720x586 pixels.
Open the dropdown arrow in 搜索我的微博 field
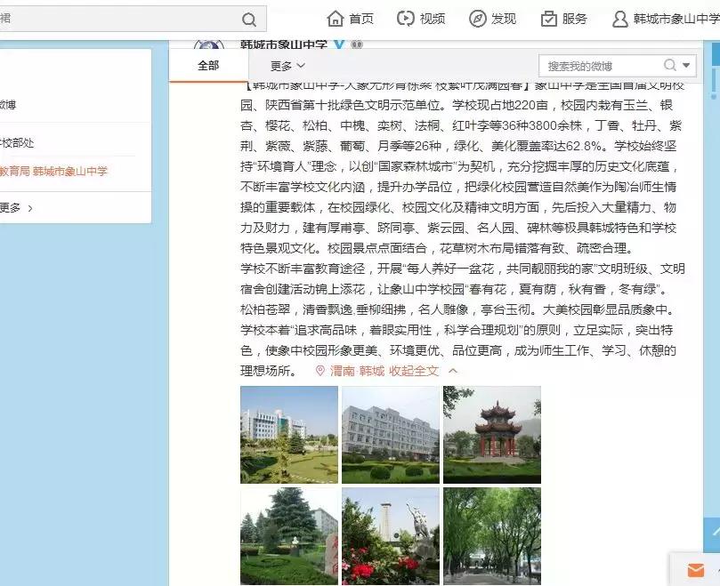pyautogui.click(x=684, y=65)
